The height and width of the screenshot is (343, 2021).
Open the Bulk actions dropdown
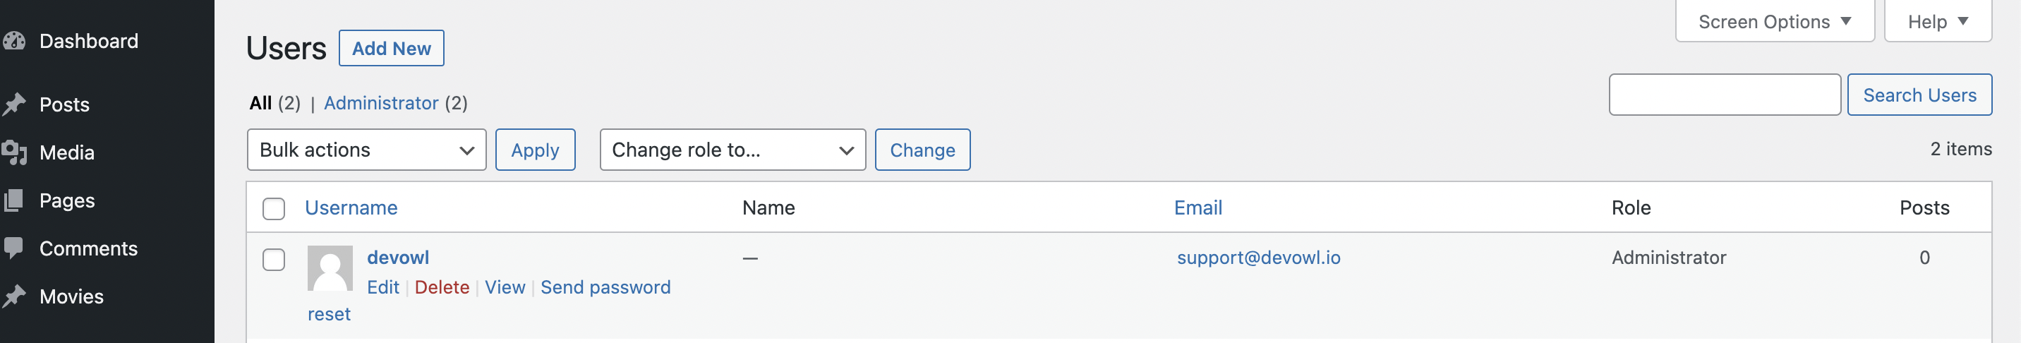pyautogui.click(x=366, y=150)
